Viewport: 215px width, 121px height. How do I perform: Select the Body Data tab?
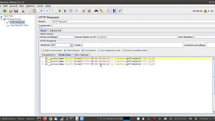pyautogui.click(x=65, y=55)
